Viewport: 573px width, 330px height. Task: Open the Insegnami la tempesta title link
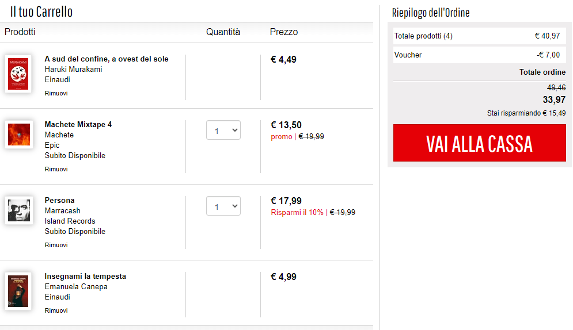coord(85,277)
